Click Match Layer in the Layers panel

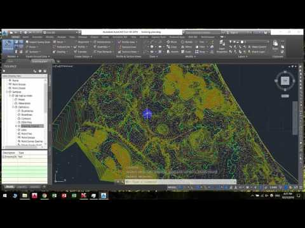tap(257, 52)
